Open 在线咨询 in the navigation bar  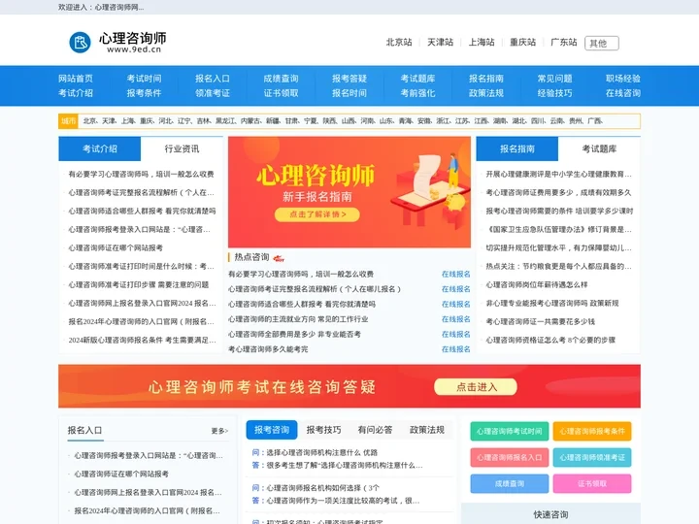[623, 93]
